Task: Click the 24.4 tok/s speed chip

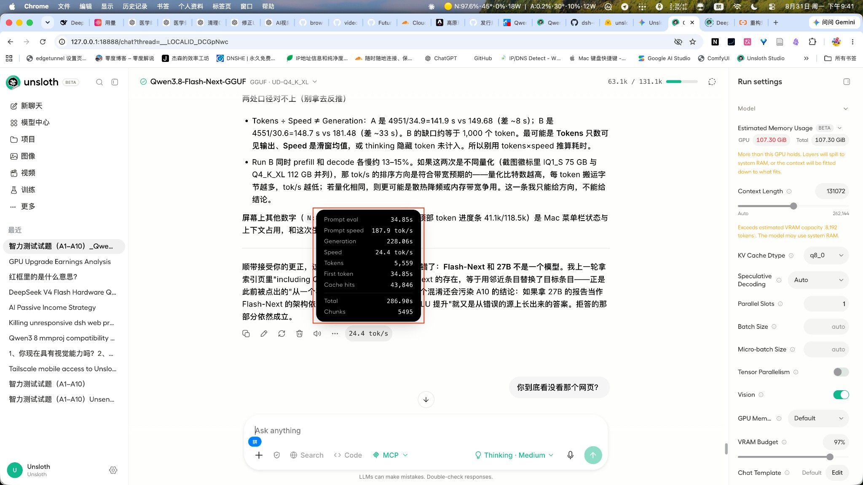Action: pos(368,333)
